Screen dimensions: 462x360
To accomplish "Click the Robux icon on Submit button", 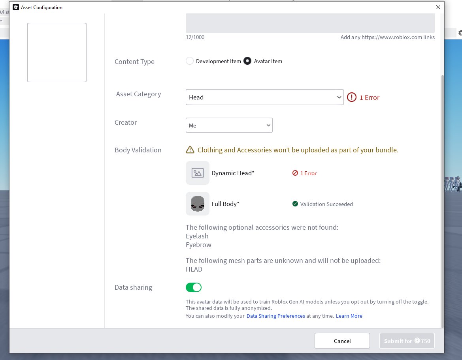I will (417, 341).
